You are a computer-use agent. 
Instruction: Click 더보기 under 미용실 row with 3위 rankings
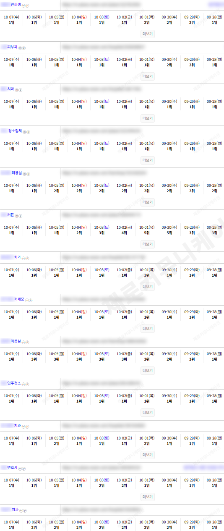pos(148,370)
